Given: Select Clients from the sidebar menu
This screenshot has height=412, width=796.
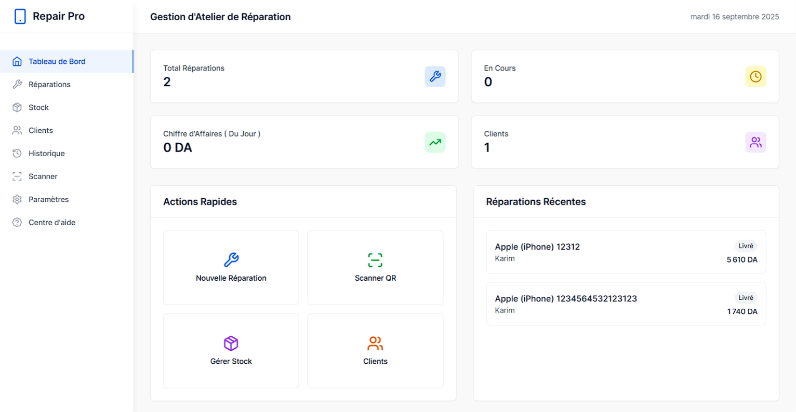Looking at the screenshot, I should pyautogui.click(x=41, y=130).
